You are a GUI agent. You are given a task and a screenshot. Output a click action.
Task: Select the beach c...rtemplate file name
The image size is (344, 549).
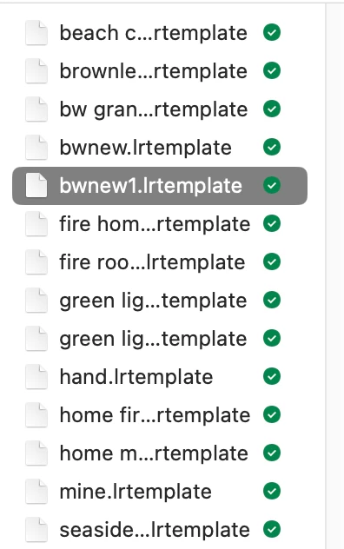point(154,33)
